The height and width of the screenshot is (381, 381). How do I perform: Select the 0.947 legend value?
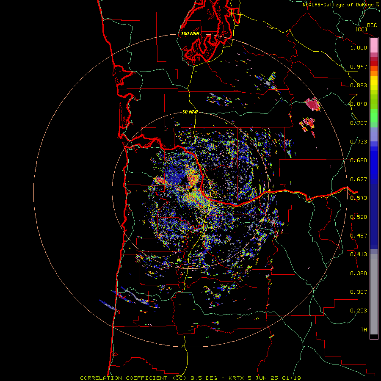(359, 66)
